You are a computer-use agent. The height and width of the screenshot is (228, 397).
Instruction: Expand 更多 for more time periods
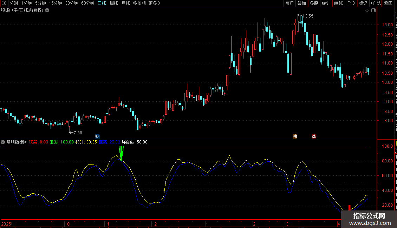tap(154, 3)
